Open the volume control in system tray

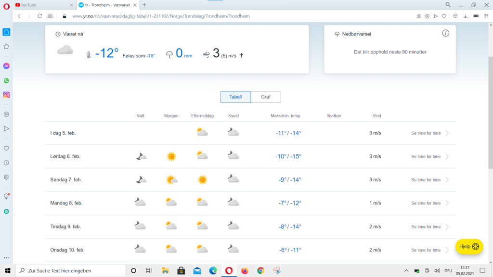437,270
